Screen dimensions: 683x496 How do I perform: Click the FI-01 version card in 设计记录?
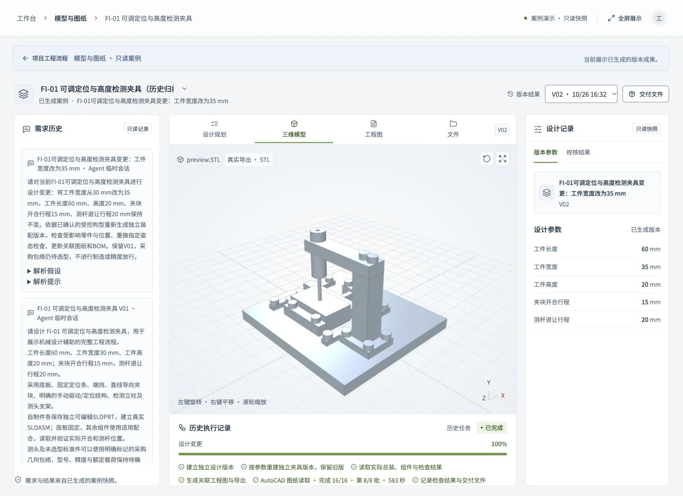(597, 193)
